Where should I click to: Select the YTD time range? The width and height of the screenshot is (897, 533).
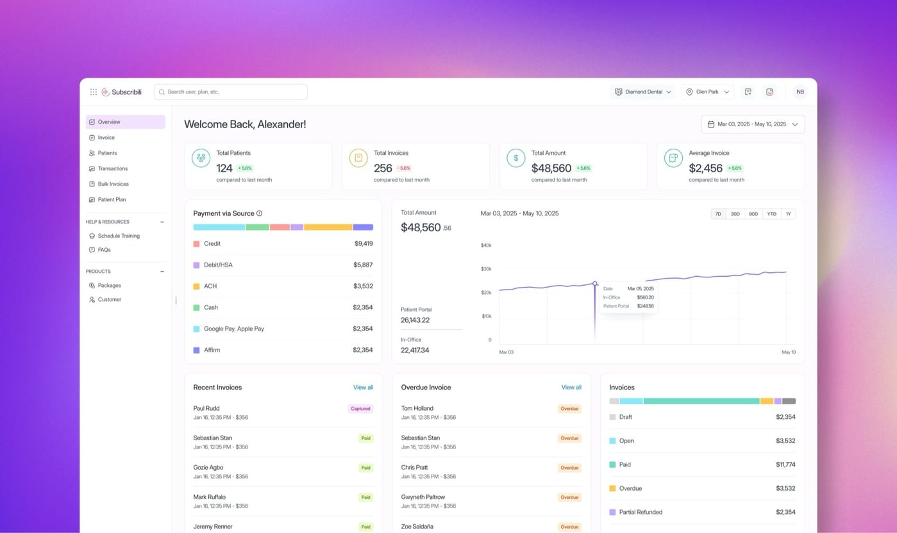(x=772, y=214)
